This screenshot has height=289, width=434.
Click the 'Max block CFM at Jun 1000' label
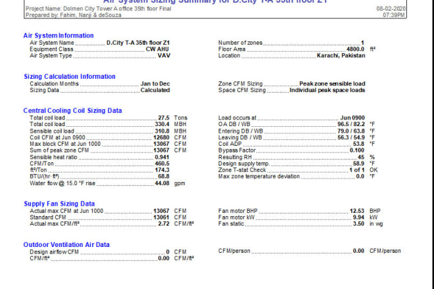65,144
